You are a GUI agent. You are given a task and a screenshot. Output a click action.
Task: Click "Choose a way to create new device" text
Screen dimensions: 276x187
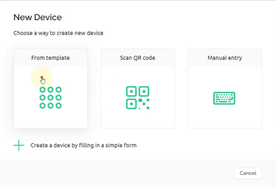[58, 33]
